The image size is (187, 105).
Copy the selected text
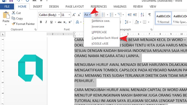(x=17, y=18)
